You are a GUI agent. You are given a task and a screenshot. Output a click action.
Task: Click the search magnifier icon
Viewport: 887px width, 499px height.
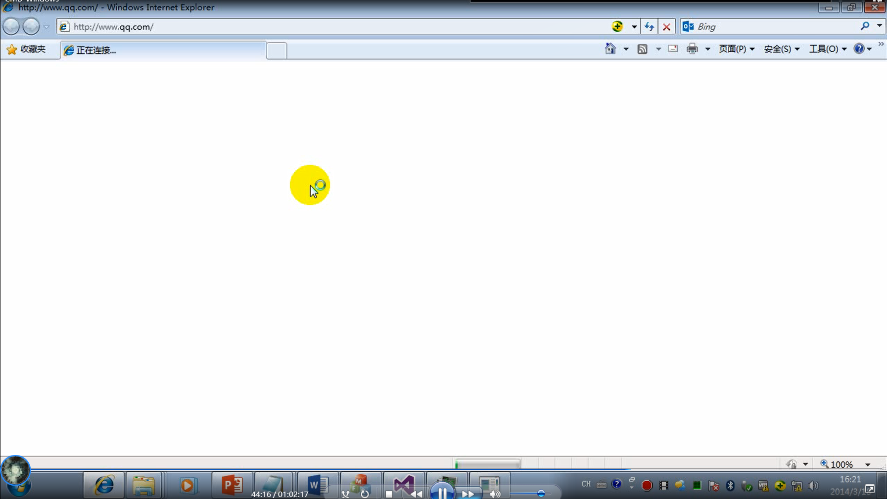865,26
